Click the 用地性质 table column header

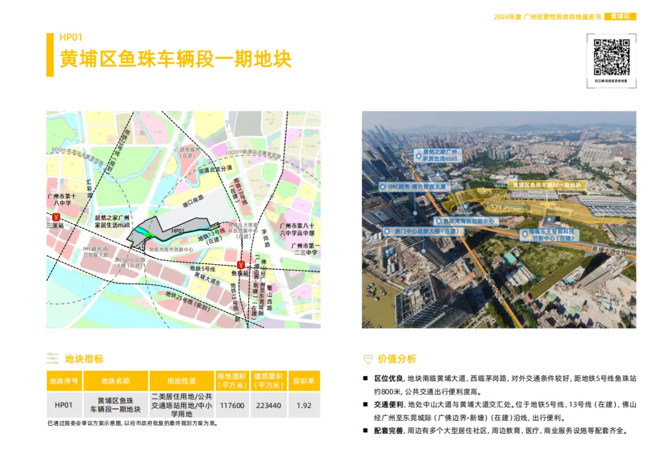click(181, 381)
